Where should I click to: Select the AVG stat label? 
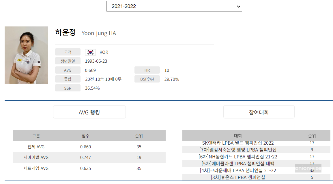(68, 70)
